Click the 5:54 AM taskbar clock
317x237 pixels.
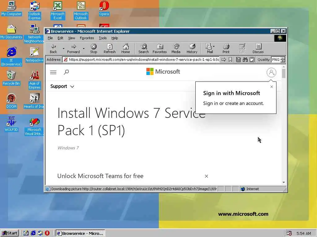click(304, 233)
